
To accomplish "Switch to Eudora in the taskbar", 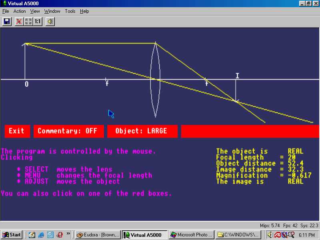I will tap(98, 235).
